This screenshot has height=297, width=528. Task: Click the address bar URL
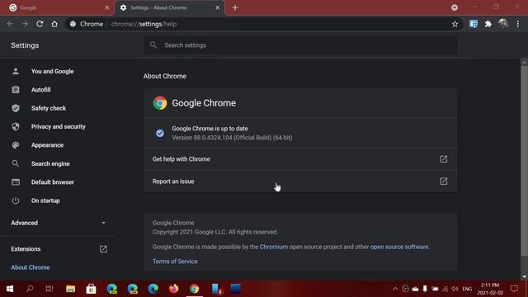[144, 24]
